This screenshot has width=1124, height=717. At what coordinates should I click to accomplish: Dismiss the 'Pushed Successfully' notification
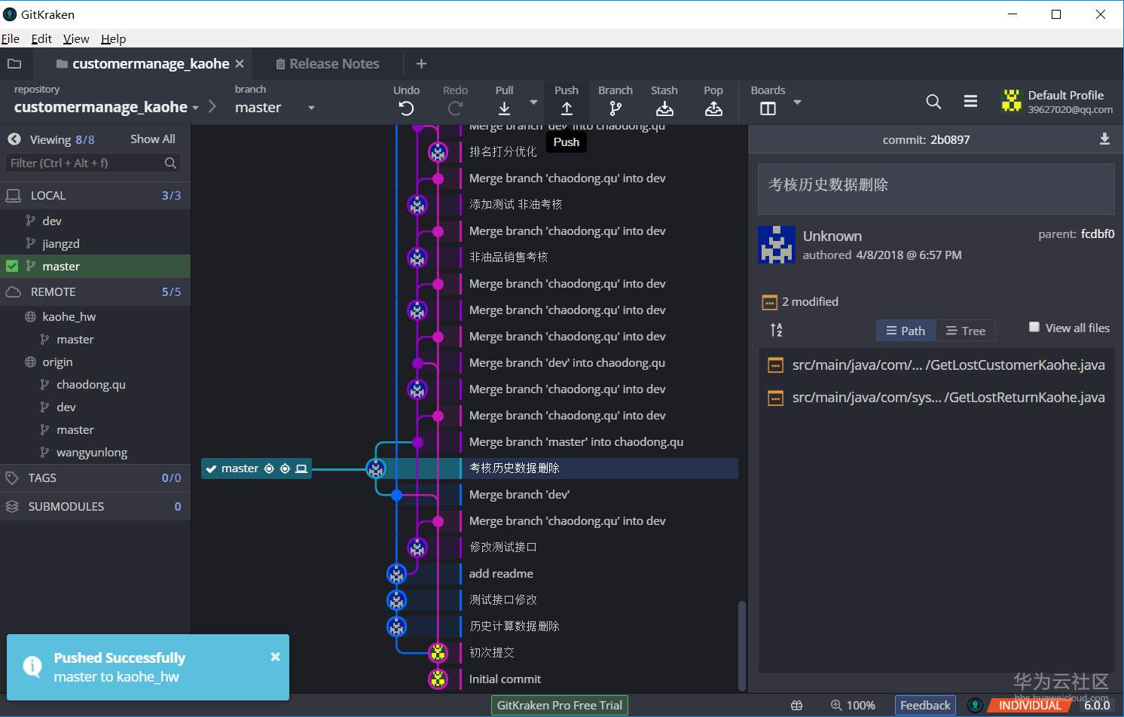pos(275,657)
